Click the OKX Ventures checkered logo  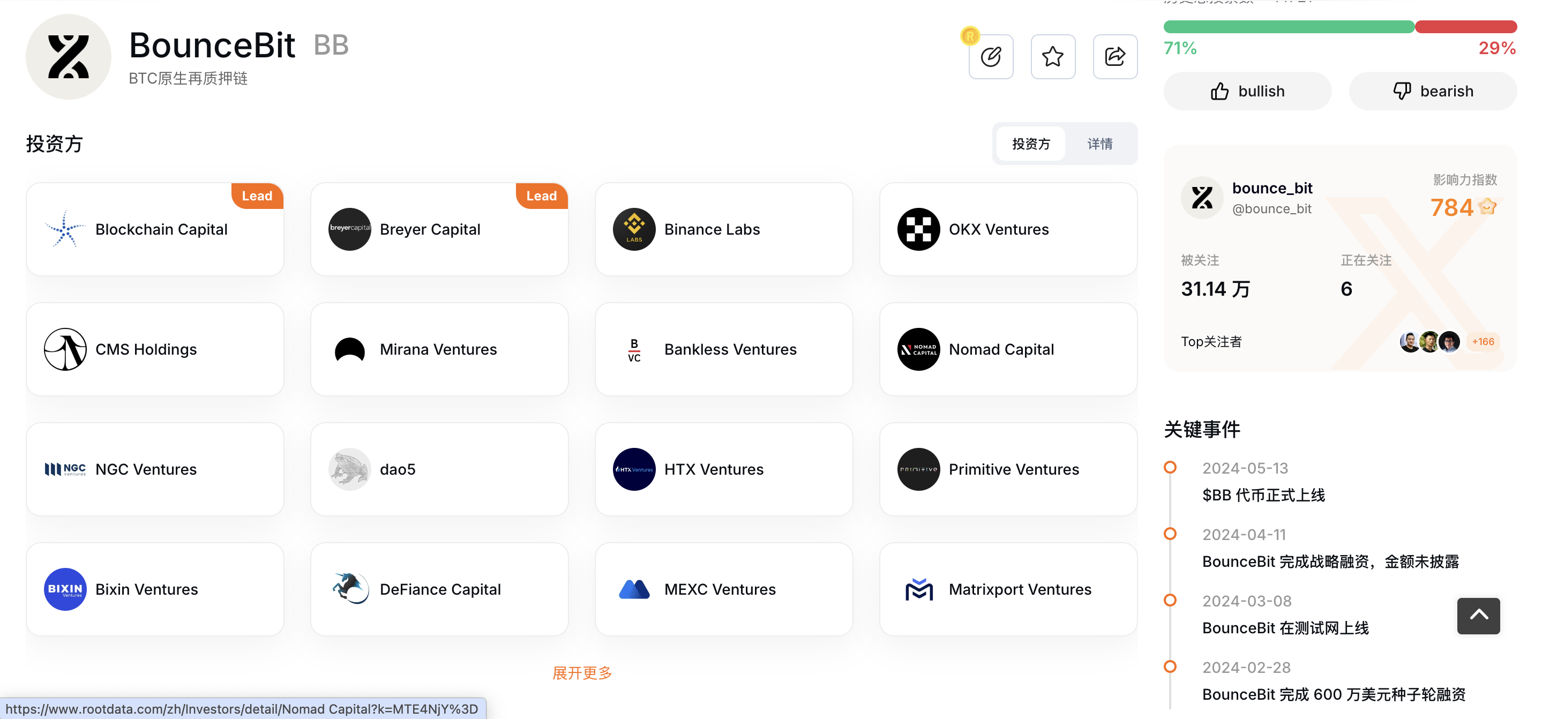918,229
